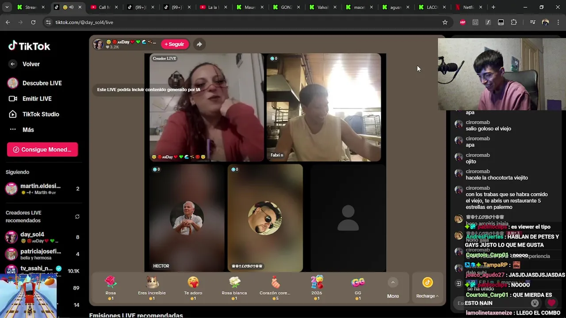This screenshot has height=318, width=566.
Task: Open the Chrome profile avatar
Action: tap(545, 22)
